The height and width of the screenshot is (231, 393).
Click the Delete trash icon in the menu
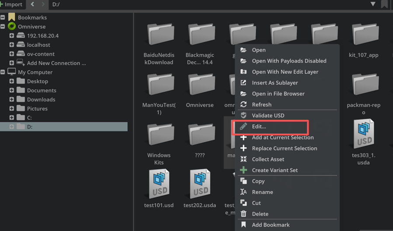(x=243, y=214)
